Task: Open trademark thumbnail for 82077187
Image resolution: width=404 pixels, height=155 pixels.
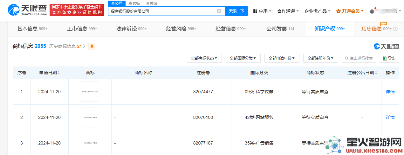Action: pos(90,143)
